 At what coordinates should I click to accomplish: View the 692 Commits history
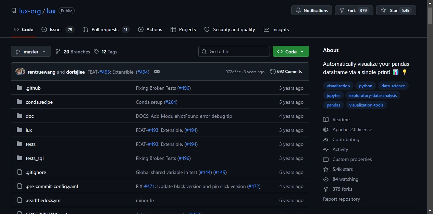(286, 72)
